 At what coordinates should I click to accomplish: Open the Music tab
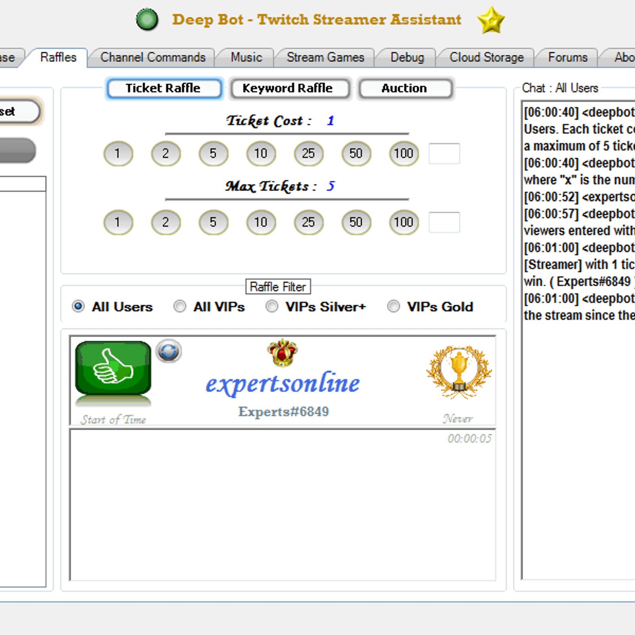coord(246,58)
